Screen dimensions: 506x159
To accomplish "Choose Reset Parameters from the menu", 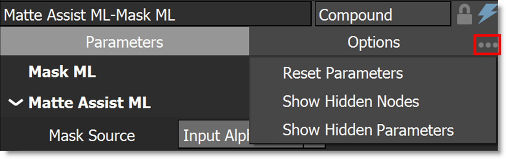I will (343, 73).
